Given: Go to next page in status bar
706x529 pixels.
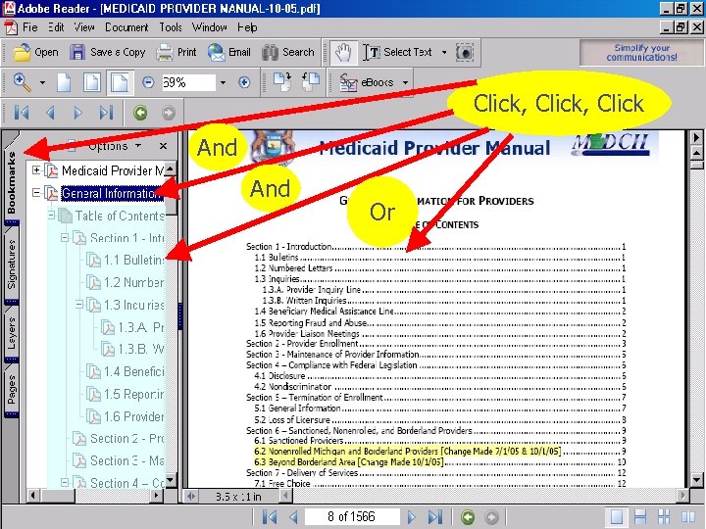Looking at the screenshot, I should pyautogui.click(x=411, y=517).
